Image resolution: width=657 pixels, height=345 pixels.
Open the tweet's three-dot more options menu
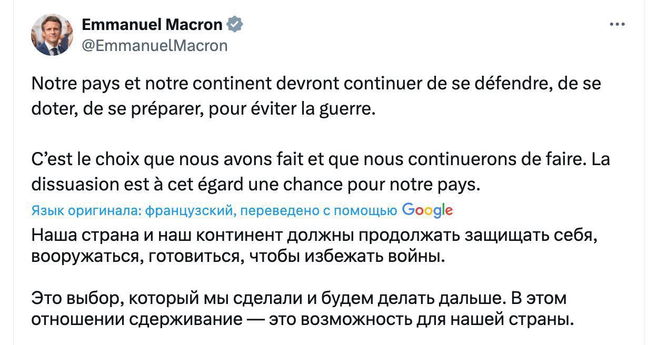click(617, 25)
